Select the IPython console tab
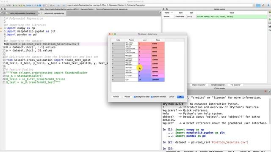271x152 pixels. pos(219,88)
